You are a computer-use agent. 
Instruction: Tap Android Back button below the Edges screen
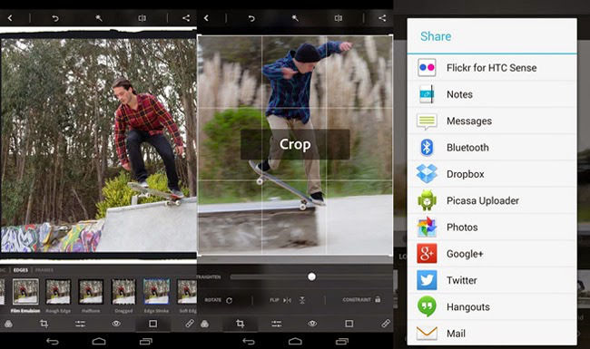click(x=53, y=341)
